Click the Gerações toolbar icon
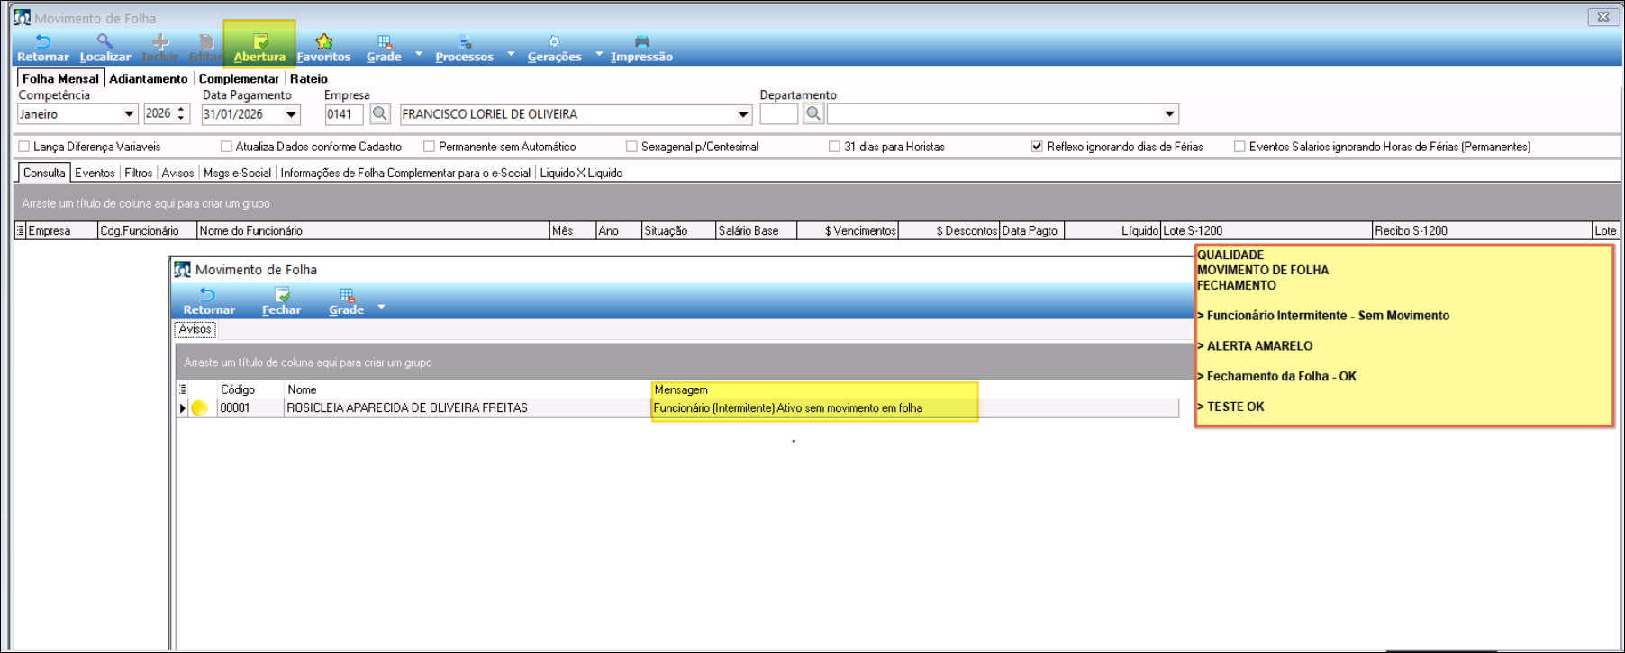The height and width of the screenshot is (653, 1625). tap(554, 42)
